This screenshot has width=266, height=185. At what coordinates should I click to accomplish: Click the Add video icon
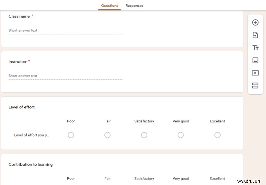255,73
